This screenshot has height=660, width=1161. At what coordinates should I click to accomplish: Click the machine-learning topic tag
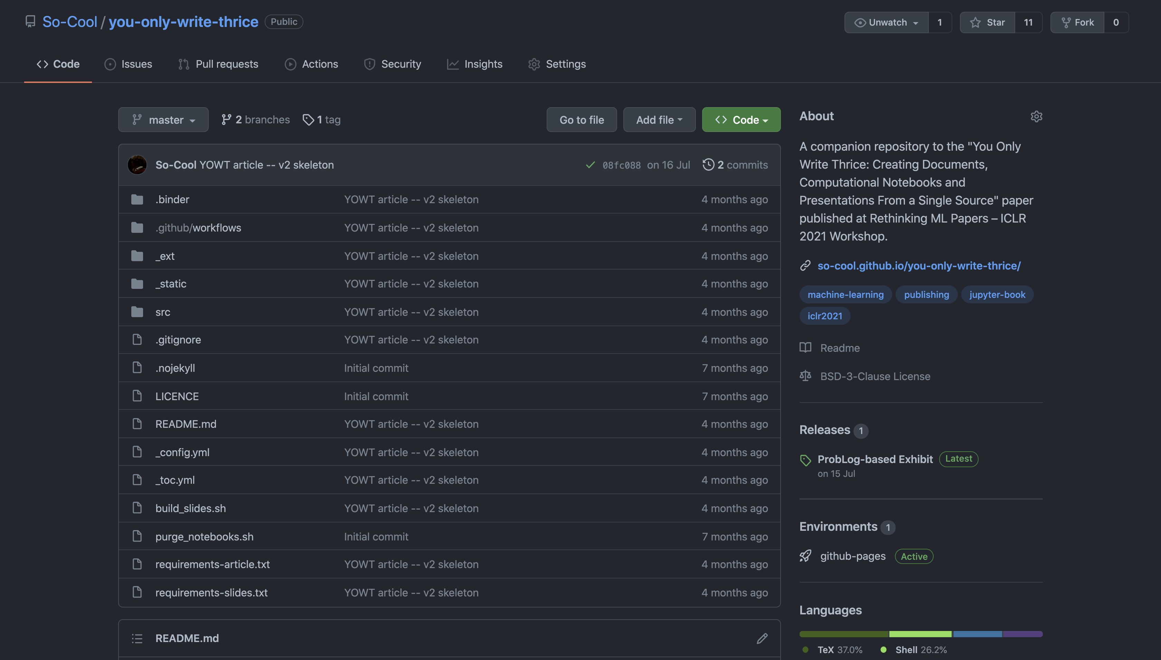846,295
